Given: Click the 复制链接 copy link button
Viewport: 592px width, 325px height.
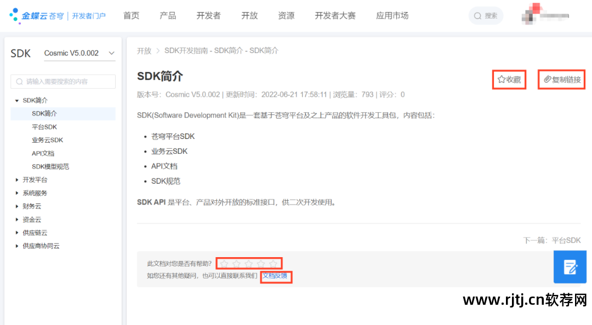Looking at the screenshot, I should tap(562, 79).
